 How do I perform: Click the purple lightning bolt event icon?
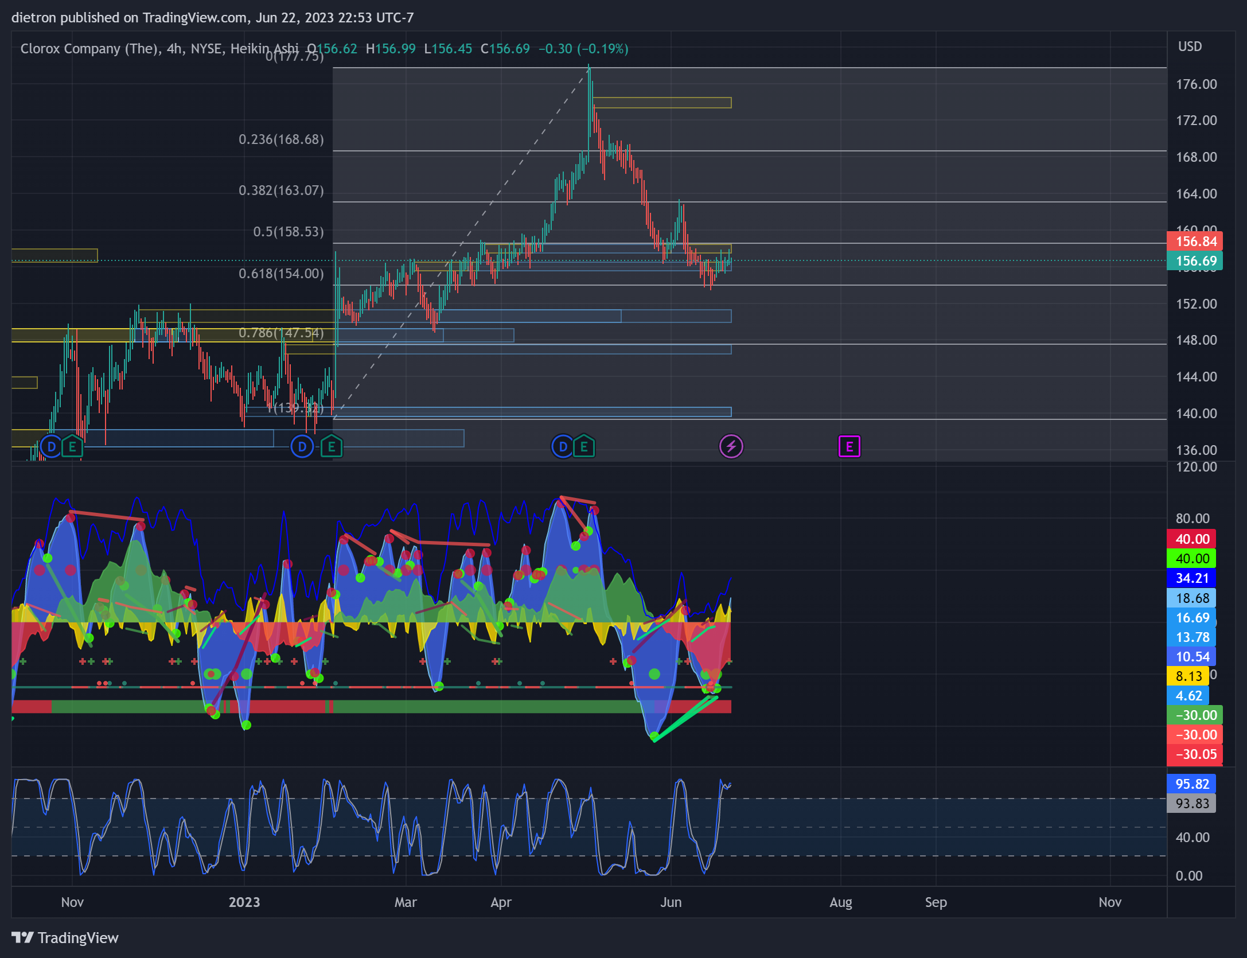731,446
